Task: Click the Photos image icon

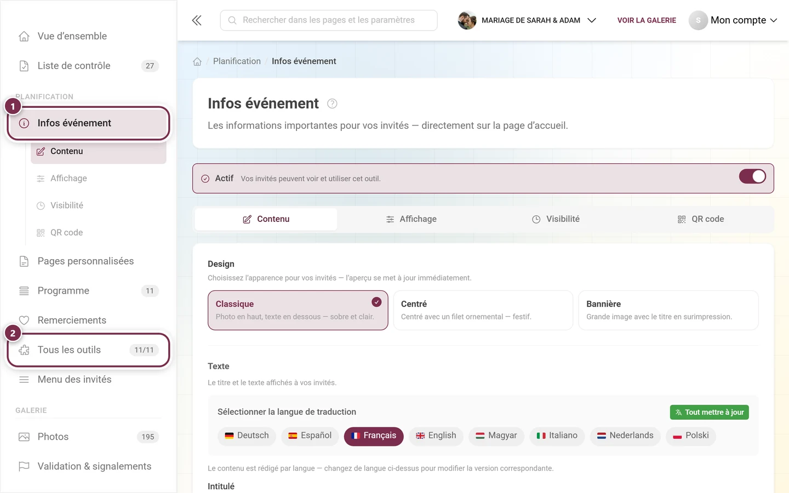Action: tap(24, 437)
